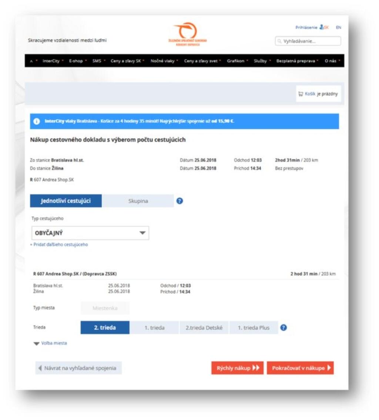Open the help icon next to Skupina tab
Image resolution: width=379 pixels, height=420 pixels.
(180, 201)
